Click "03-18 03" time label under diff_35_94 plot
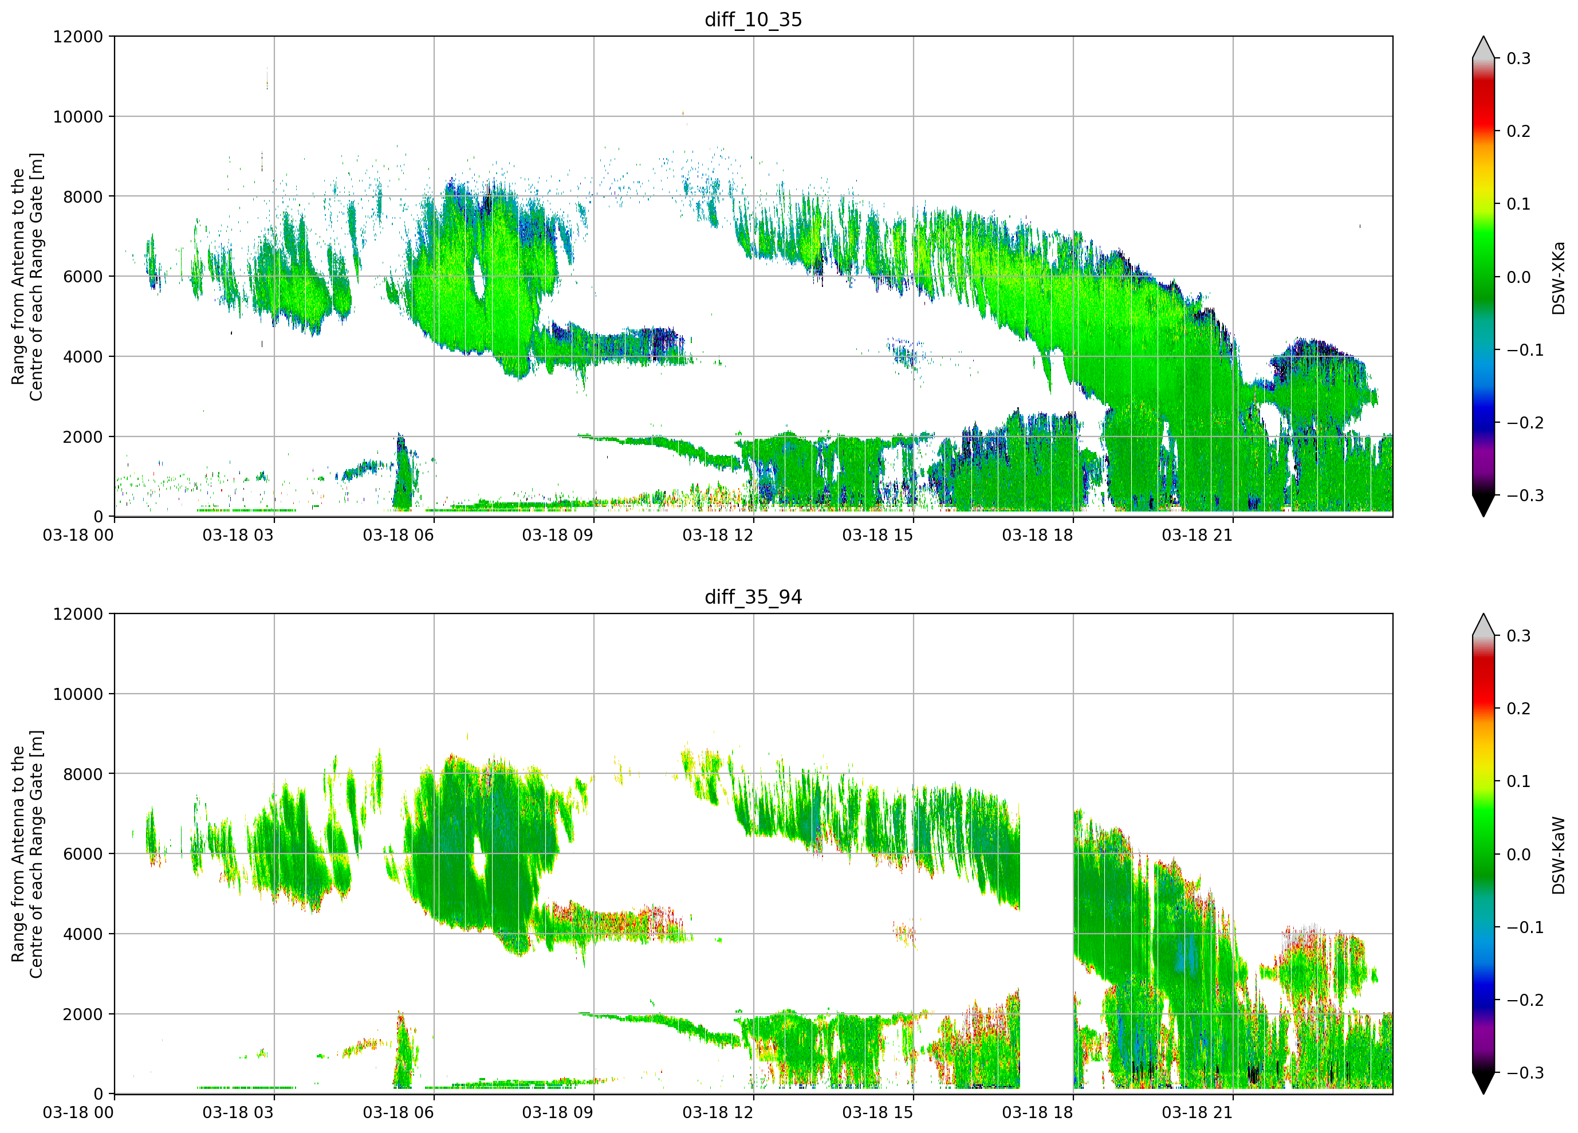The image size is (1578, 1133). pyautogui.click(x=238, y=1113)
